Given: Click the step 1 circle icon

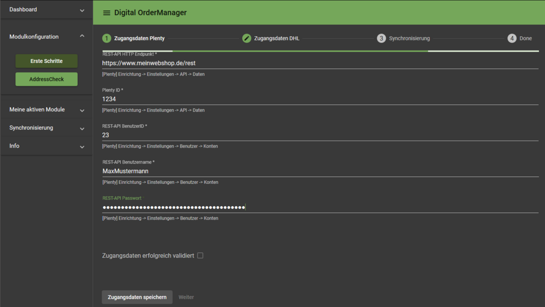Looking at the screenshot, I should pos(106,38).
